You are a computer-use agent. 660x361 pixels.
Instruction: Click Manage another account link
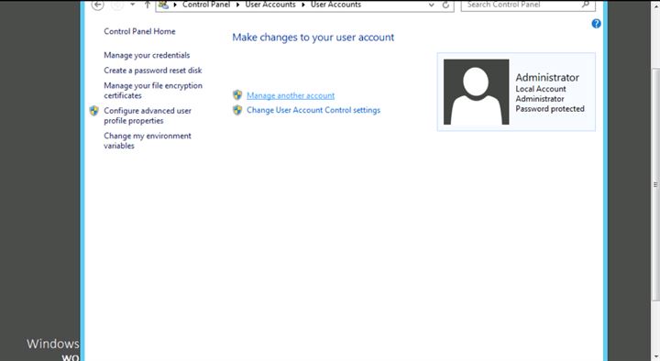(291, 95)
